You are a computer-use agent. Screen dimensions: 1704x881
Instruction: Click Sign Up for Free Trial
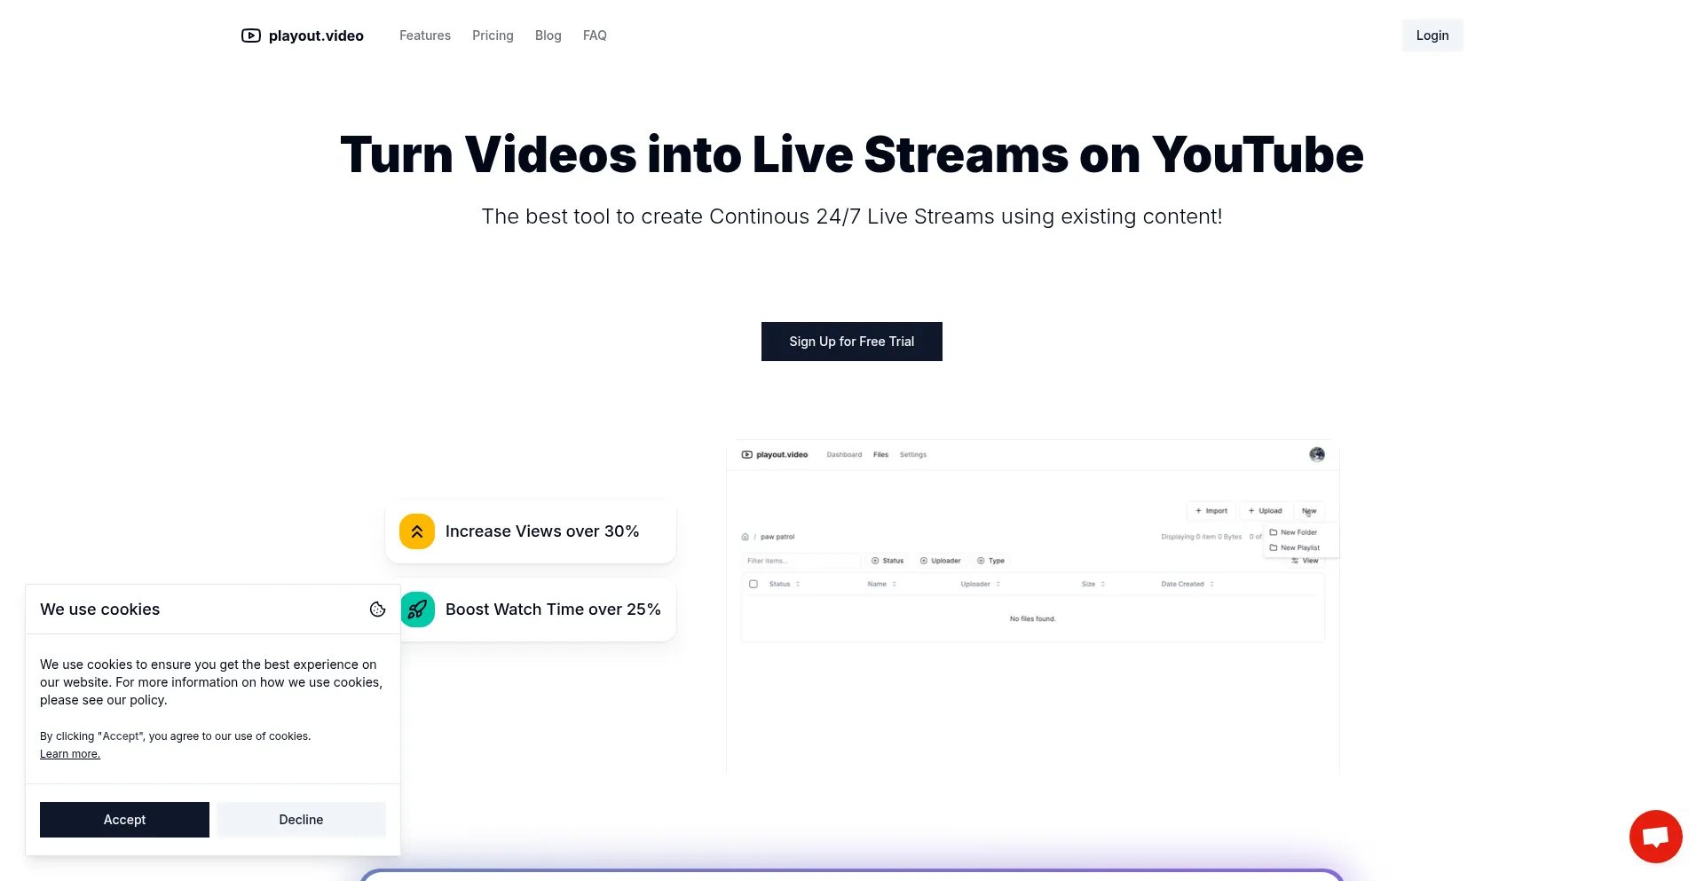tap(851, 342)
